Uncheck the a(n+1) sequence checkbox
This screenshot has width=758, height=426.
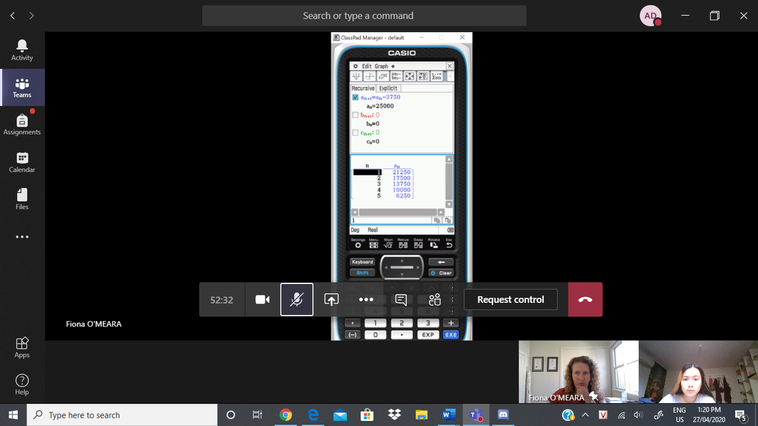click(355, 97)
